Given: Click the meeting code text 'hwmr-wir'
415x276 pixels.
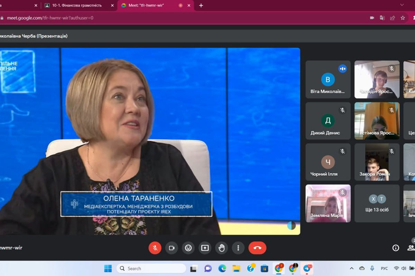Looking at the screenshot, I should (x=11, y=248).
